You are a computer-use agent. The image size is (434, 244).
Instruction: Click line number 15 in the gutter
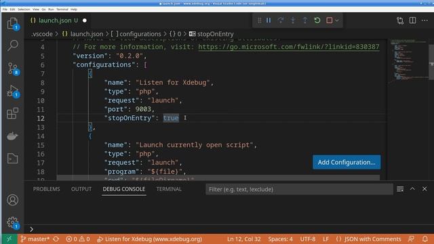[x=41, y=145]
